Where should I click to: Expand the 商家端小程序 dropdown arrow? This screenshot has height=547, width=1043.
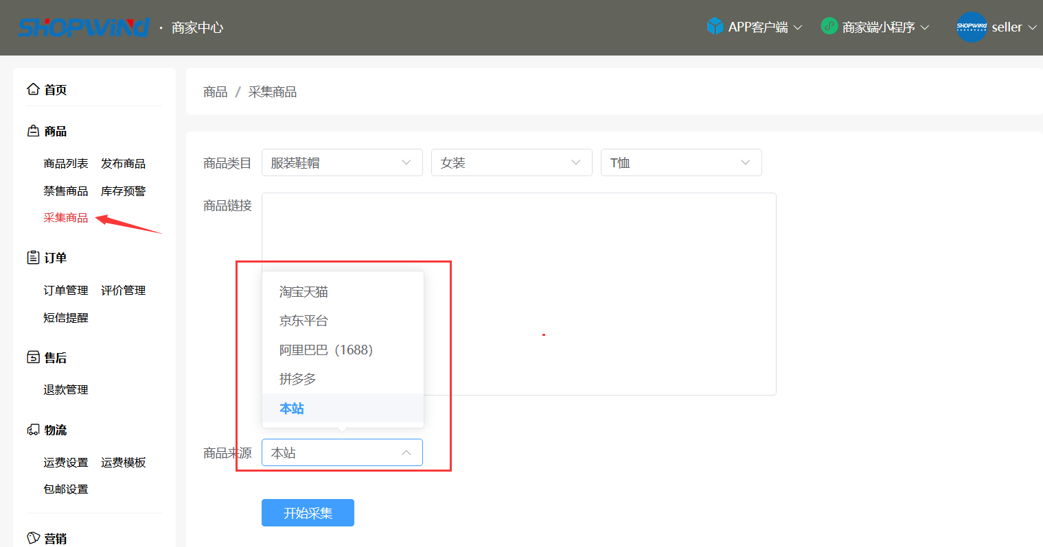pos(925,27)
